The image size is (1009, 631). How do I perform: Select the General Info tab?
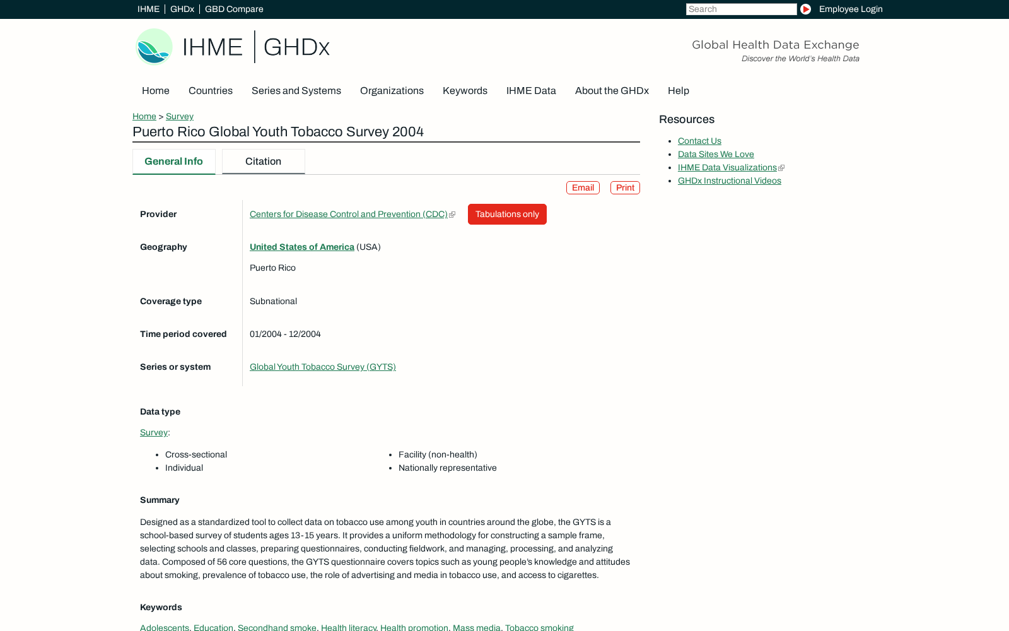click(x=173, y=162)
